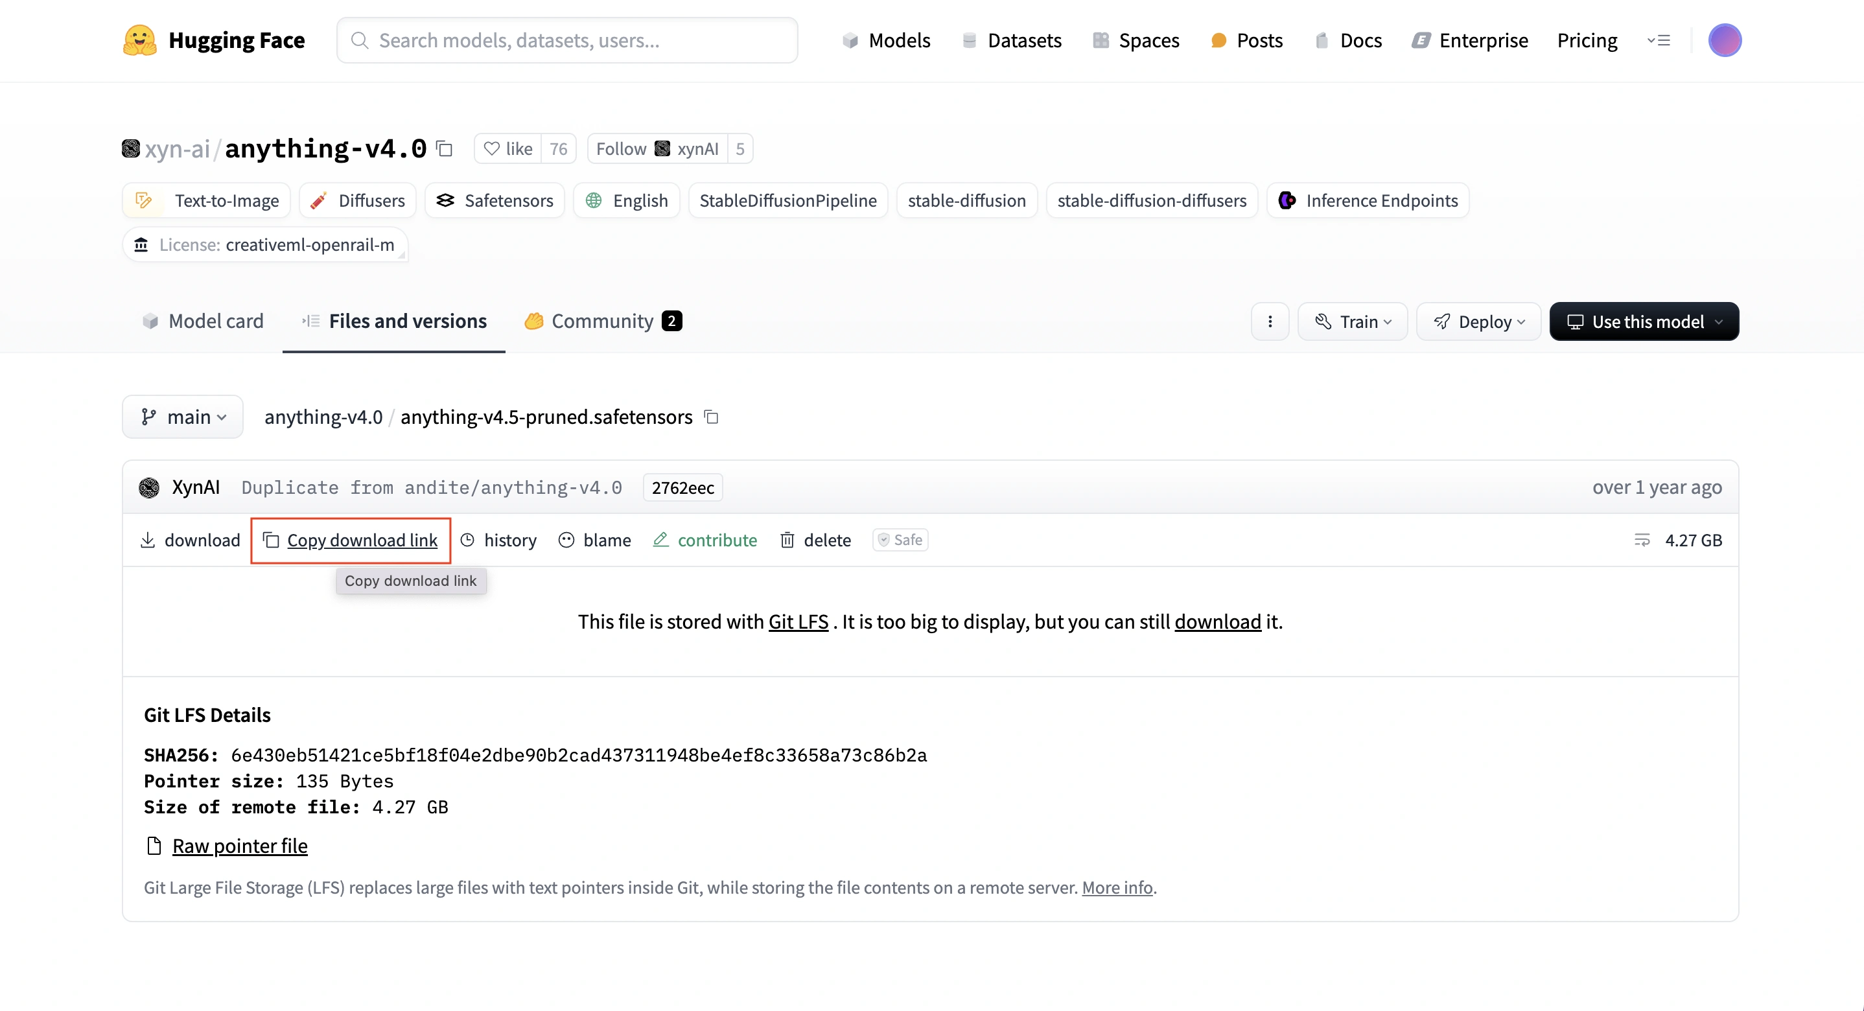Screen dimensions: 1864x1011
Task: Click the English globe icon
Action: pos(593,200)
